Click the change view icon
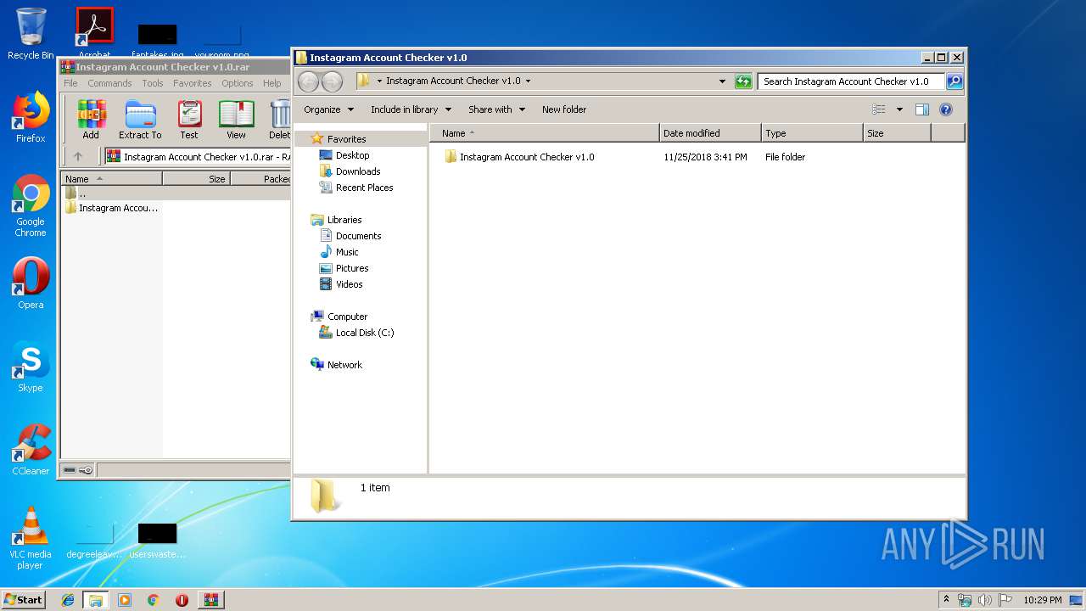This screenshot has height=611, width=1086. [879, 109]
